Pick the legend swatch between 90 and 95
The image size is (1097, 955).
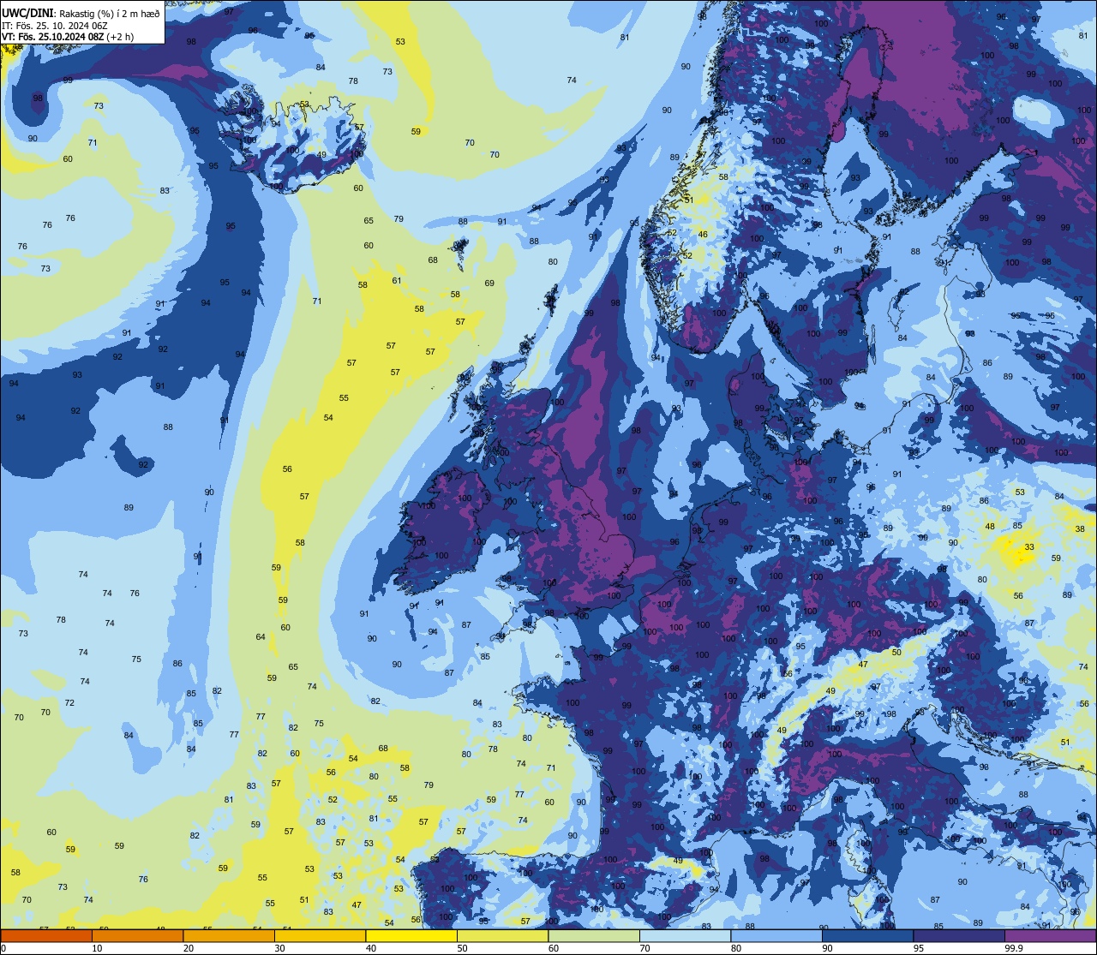[x=867, y=935]
